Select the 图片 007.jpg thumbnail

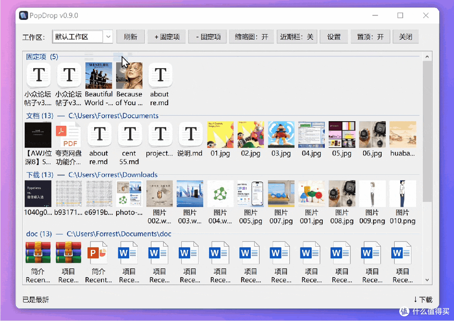(x=281, y=194)
